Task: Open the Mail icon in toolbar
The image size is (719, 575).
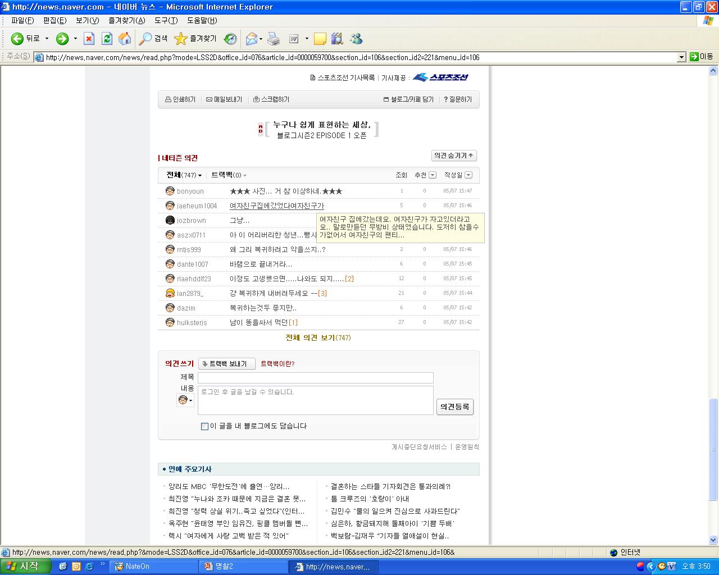Action: click(x=252, y=39)
